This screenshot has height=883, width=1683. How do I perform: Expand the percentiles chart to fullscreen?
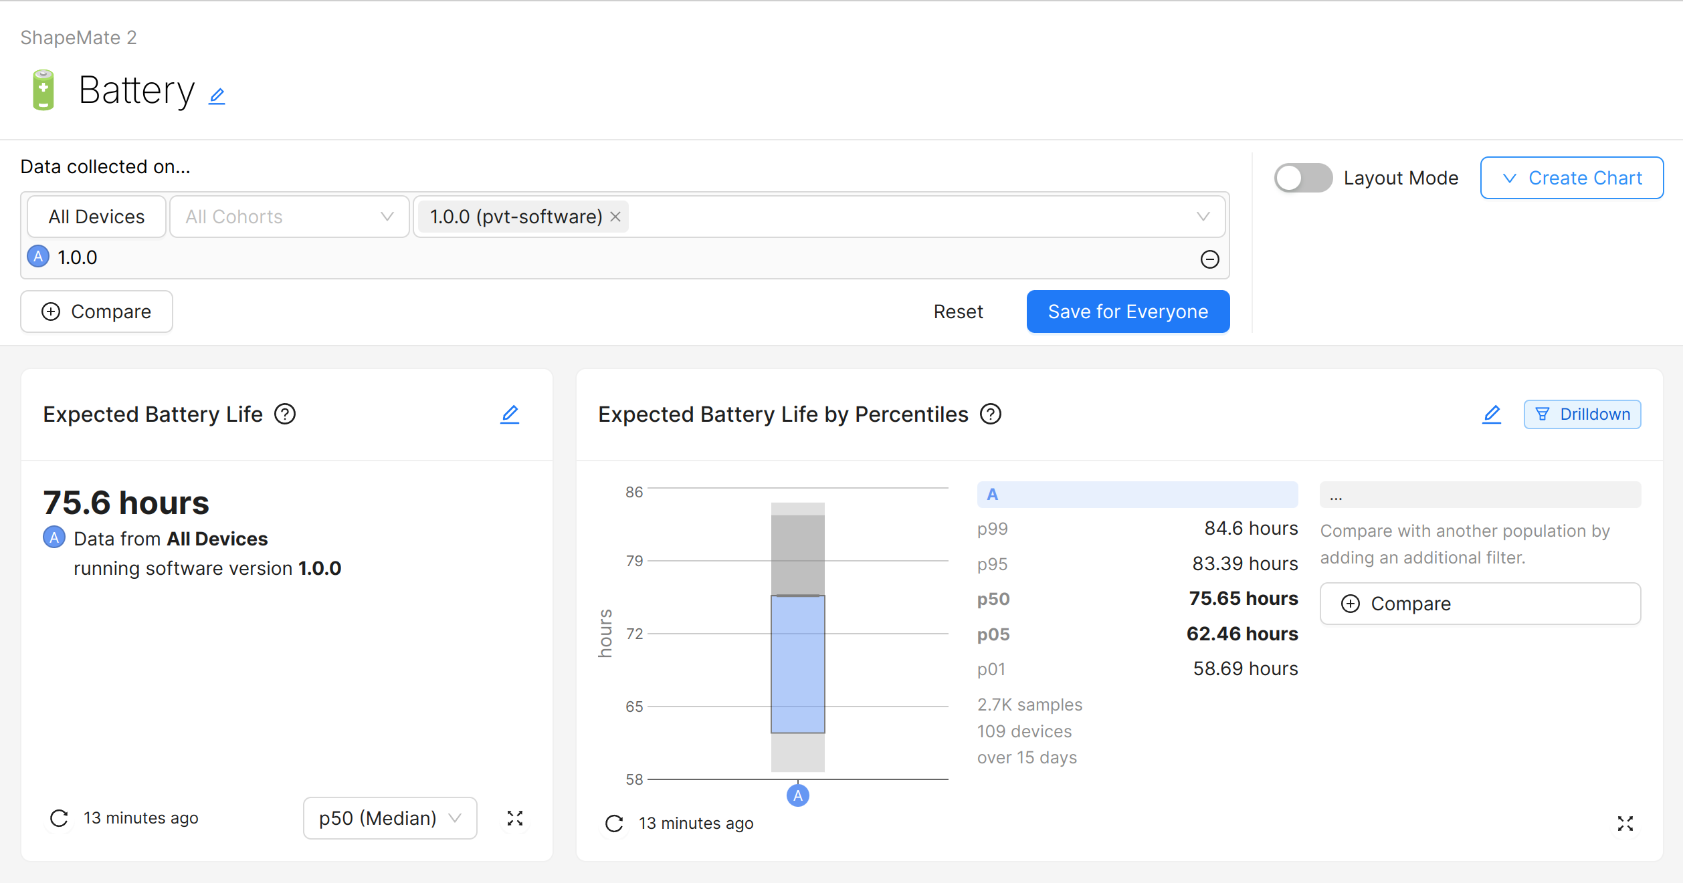tap(1625, 824)
